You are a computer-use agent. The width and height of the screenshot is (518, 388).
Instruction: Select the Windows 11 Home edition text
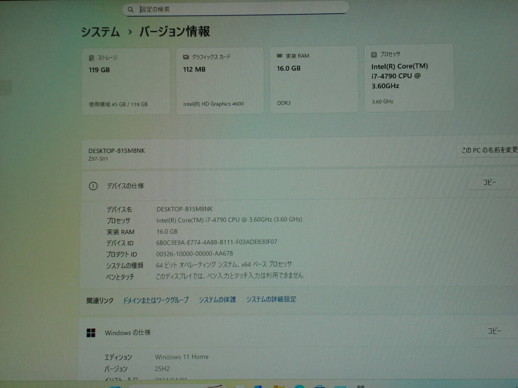[x=181, y=357]
